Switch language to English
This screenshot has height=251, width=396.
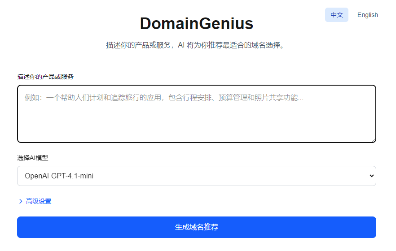pos(367,15)
